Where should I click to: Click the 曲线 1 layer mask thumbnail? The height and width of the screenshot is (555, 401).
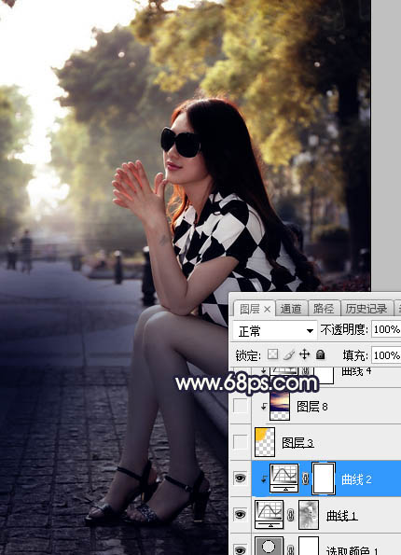(x=309, y=515)
